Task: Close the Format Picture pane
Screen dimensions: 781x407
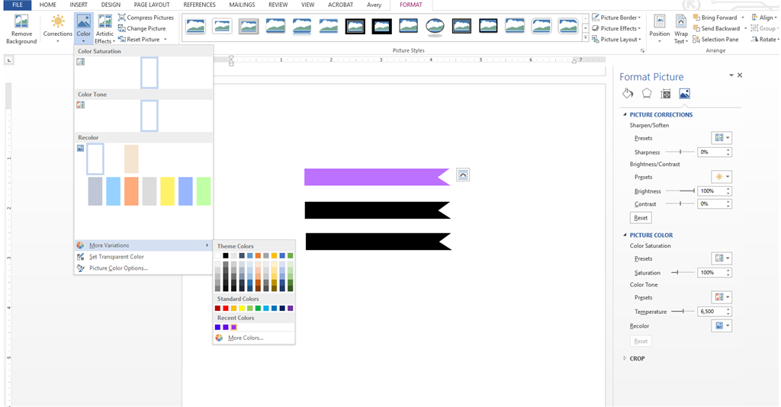Action: tap(740, 75)
